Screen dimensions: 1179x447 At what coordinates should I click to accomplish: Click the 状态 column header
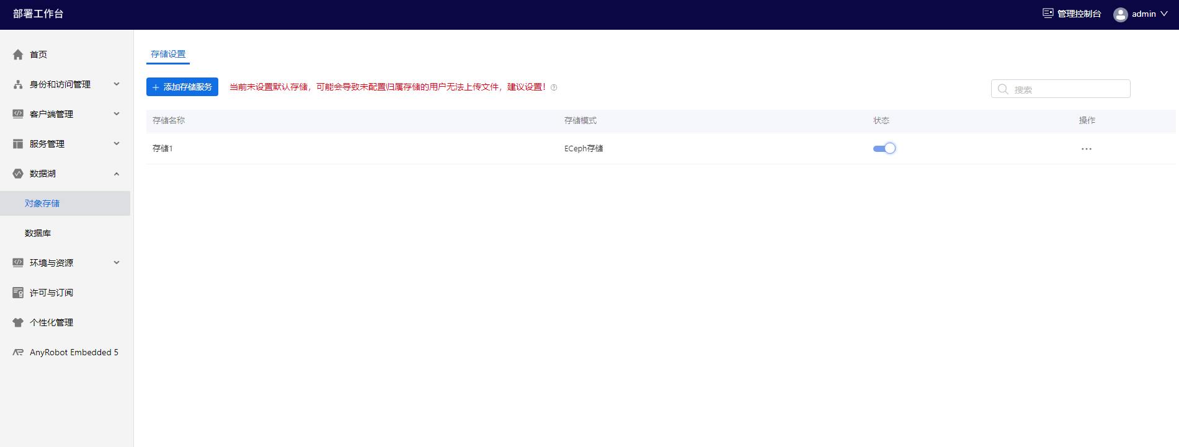coord(881,120)
